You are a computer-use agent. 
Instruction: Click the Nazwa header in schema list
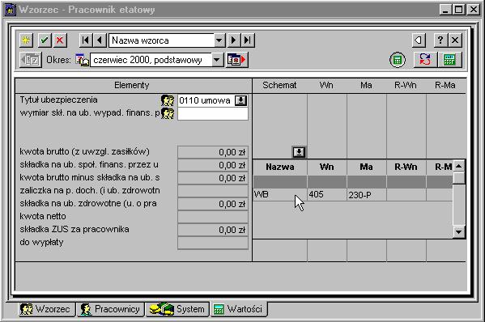pos(280,167)
